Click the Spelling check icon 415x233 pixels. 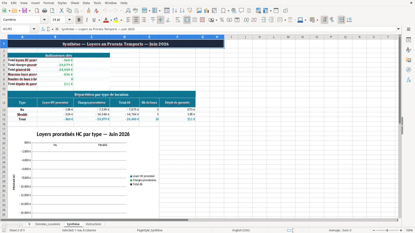click(x=136, y=11)
